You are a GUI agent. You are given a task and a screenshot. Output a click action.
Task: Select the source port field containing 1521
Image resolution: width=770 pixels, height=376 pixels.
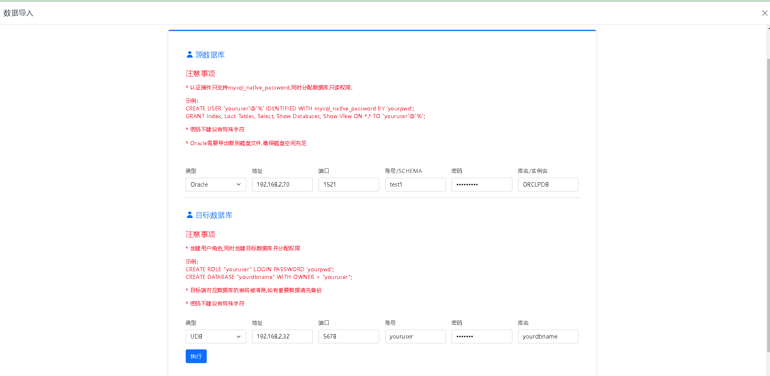point(348,184)
